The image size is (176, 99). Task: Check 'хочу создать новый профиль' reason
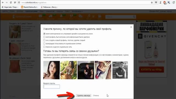click(44, 40)
